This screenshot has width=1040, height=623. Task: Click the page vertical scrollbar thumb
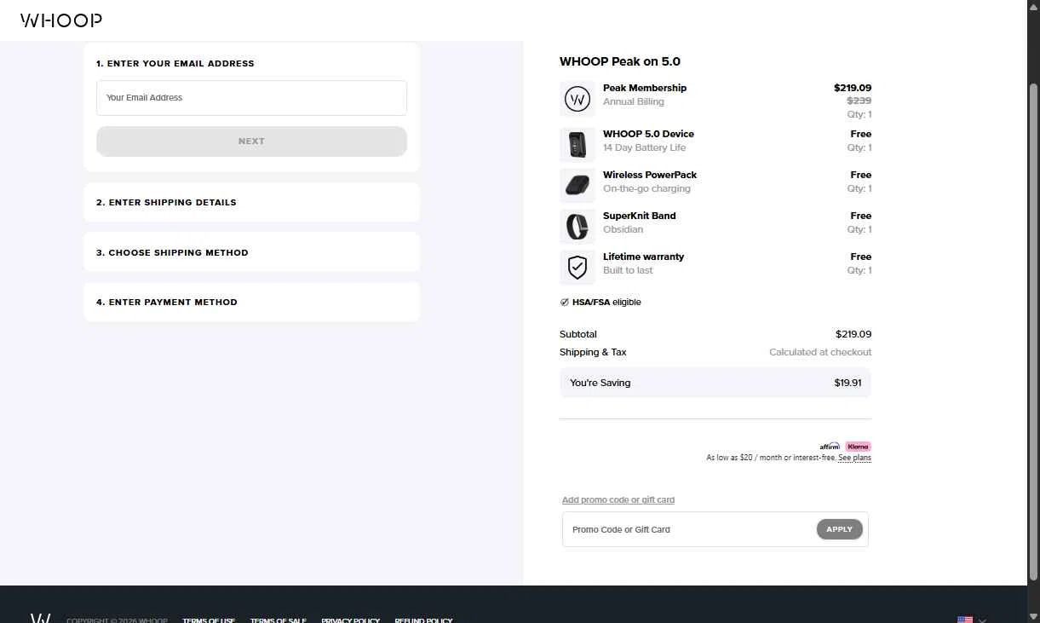tap(1034, 332)
